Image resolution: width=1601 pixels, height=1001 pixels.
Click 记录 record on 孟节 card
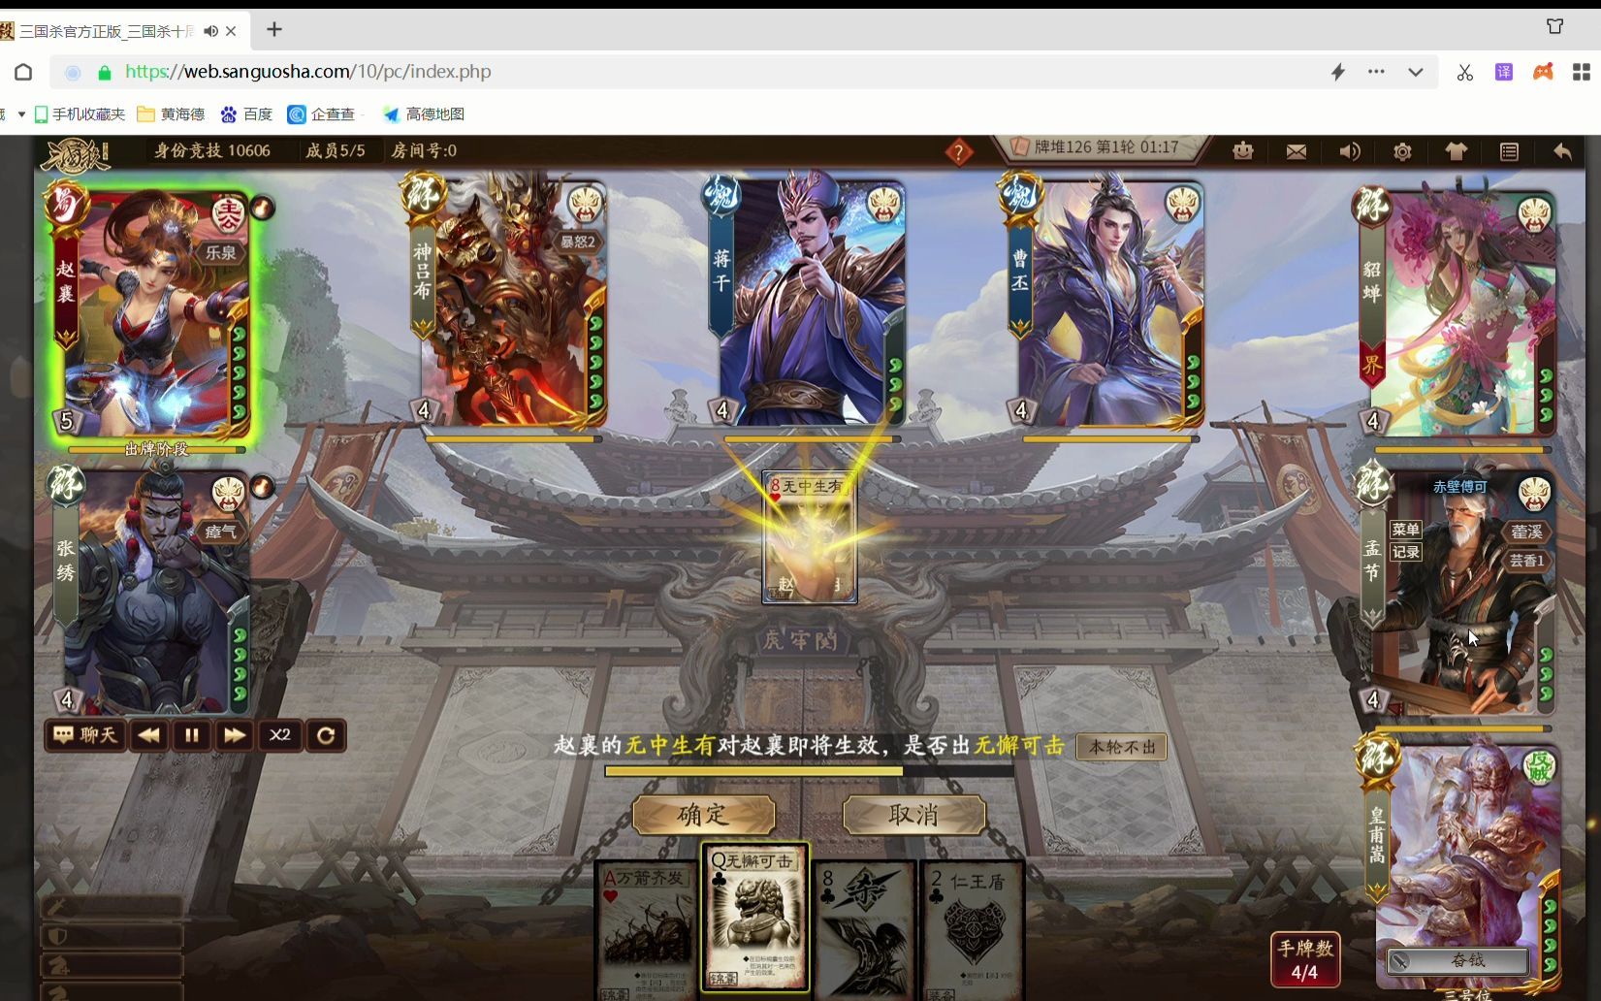(1406, 552)
